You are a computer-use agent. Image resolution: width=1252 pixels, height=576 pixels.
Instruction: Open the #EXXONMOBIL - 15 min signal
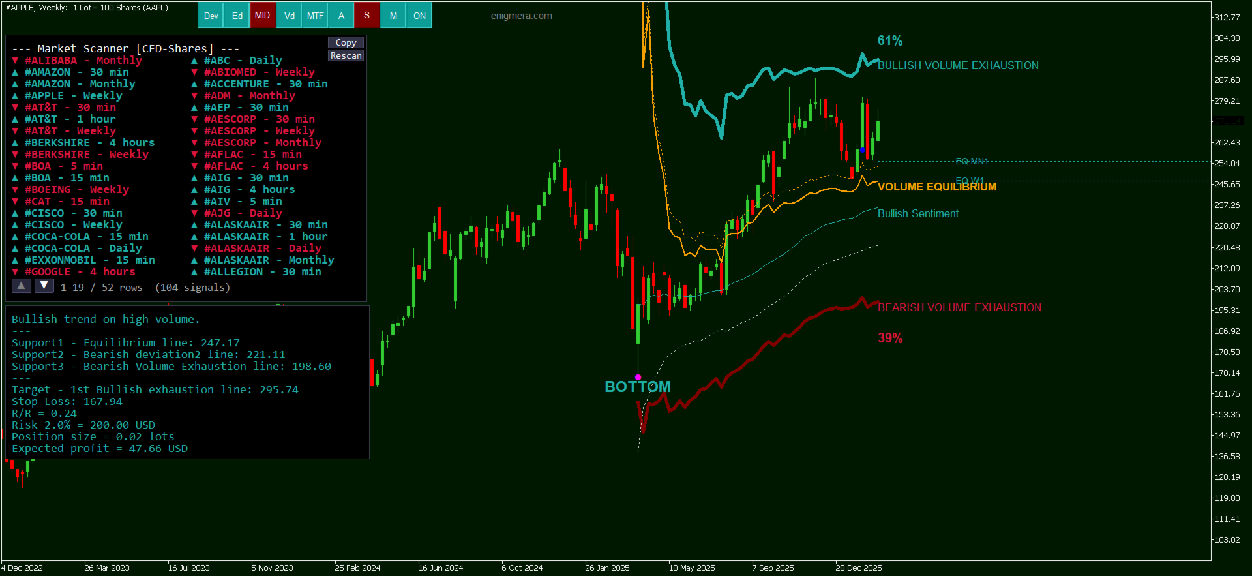pos(83,260)
